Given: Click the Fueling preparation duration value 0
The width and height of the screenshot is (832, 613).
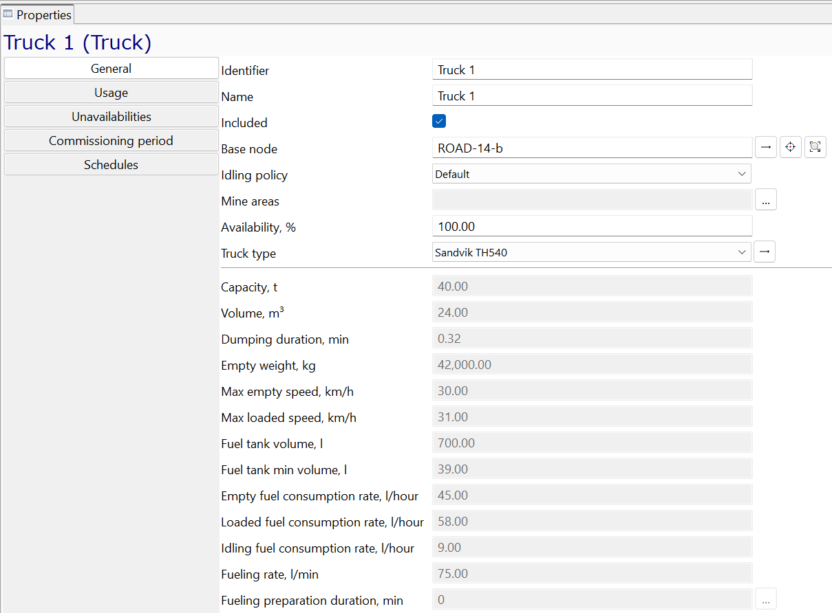Looking at the screenshot, I should point(592,599).
